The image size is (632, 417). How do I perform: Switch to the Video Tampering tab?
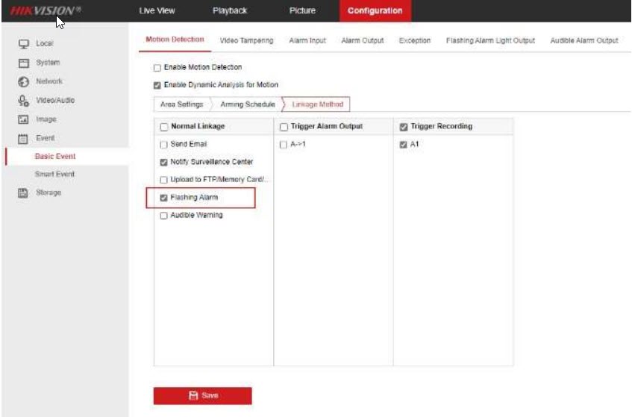point(246,40)
